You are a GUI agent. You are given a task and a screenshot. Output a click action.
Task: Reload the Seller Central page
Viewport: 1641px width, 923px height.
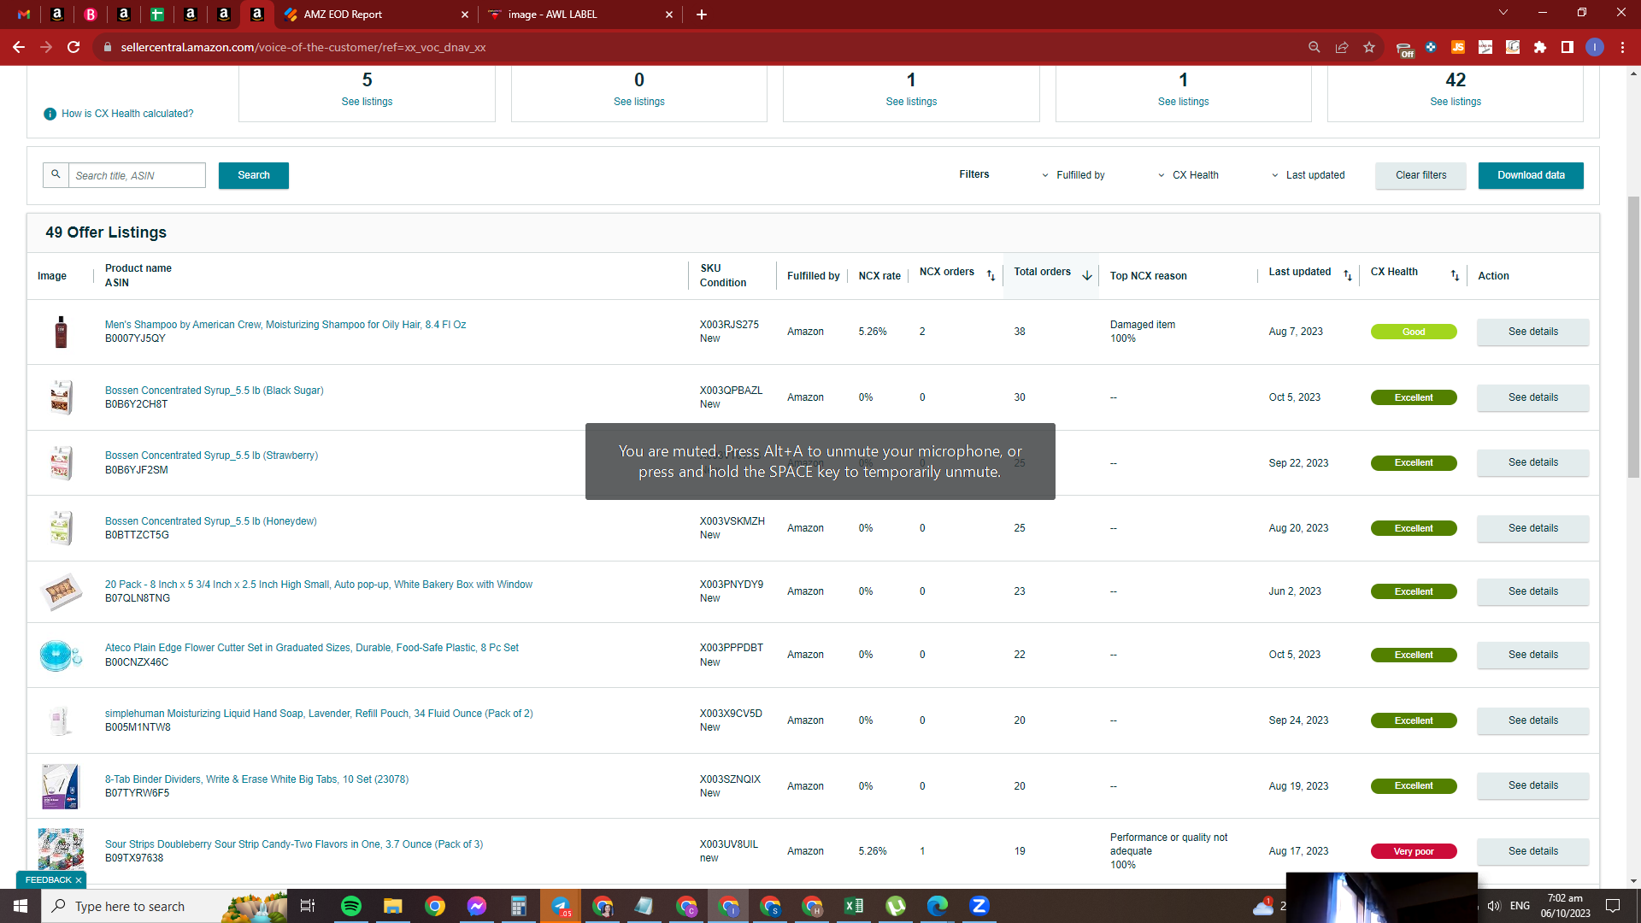pyautogui.click(x=74, y=47)
